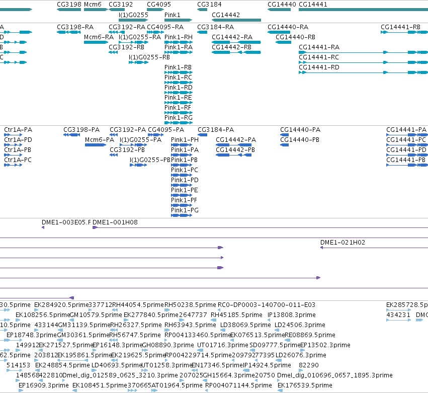Click the CG4095 gene label
The image size is (428, 393).
tap(159, 5)
